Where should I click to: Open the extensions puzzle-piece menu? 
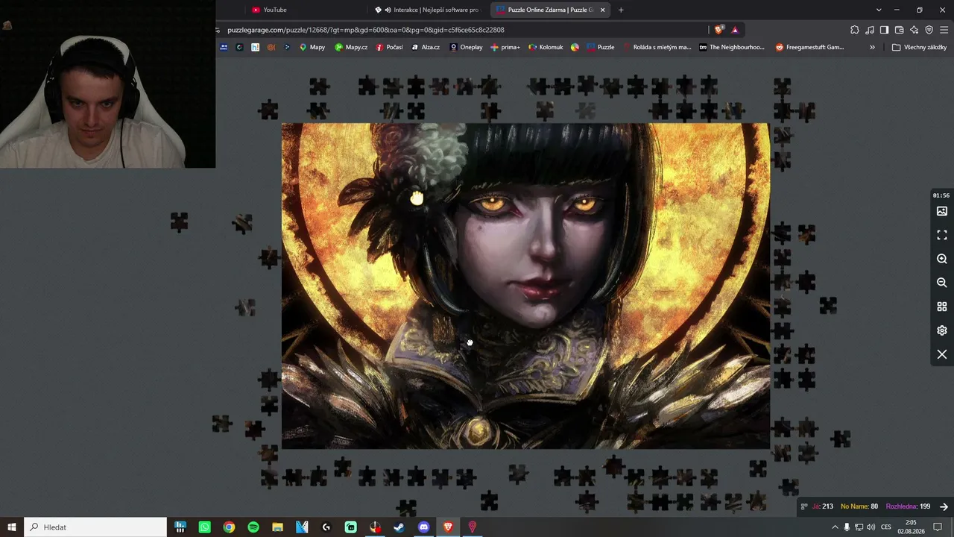pos(855,30)
